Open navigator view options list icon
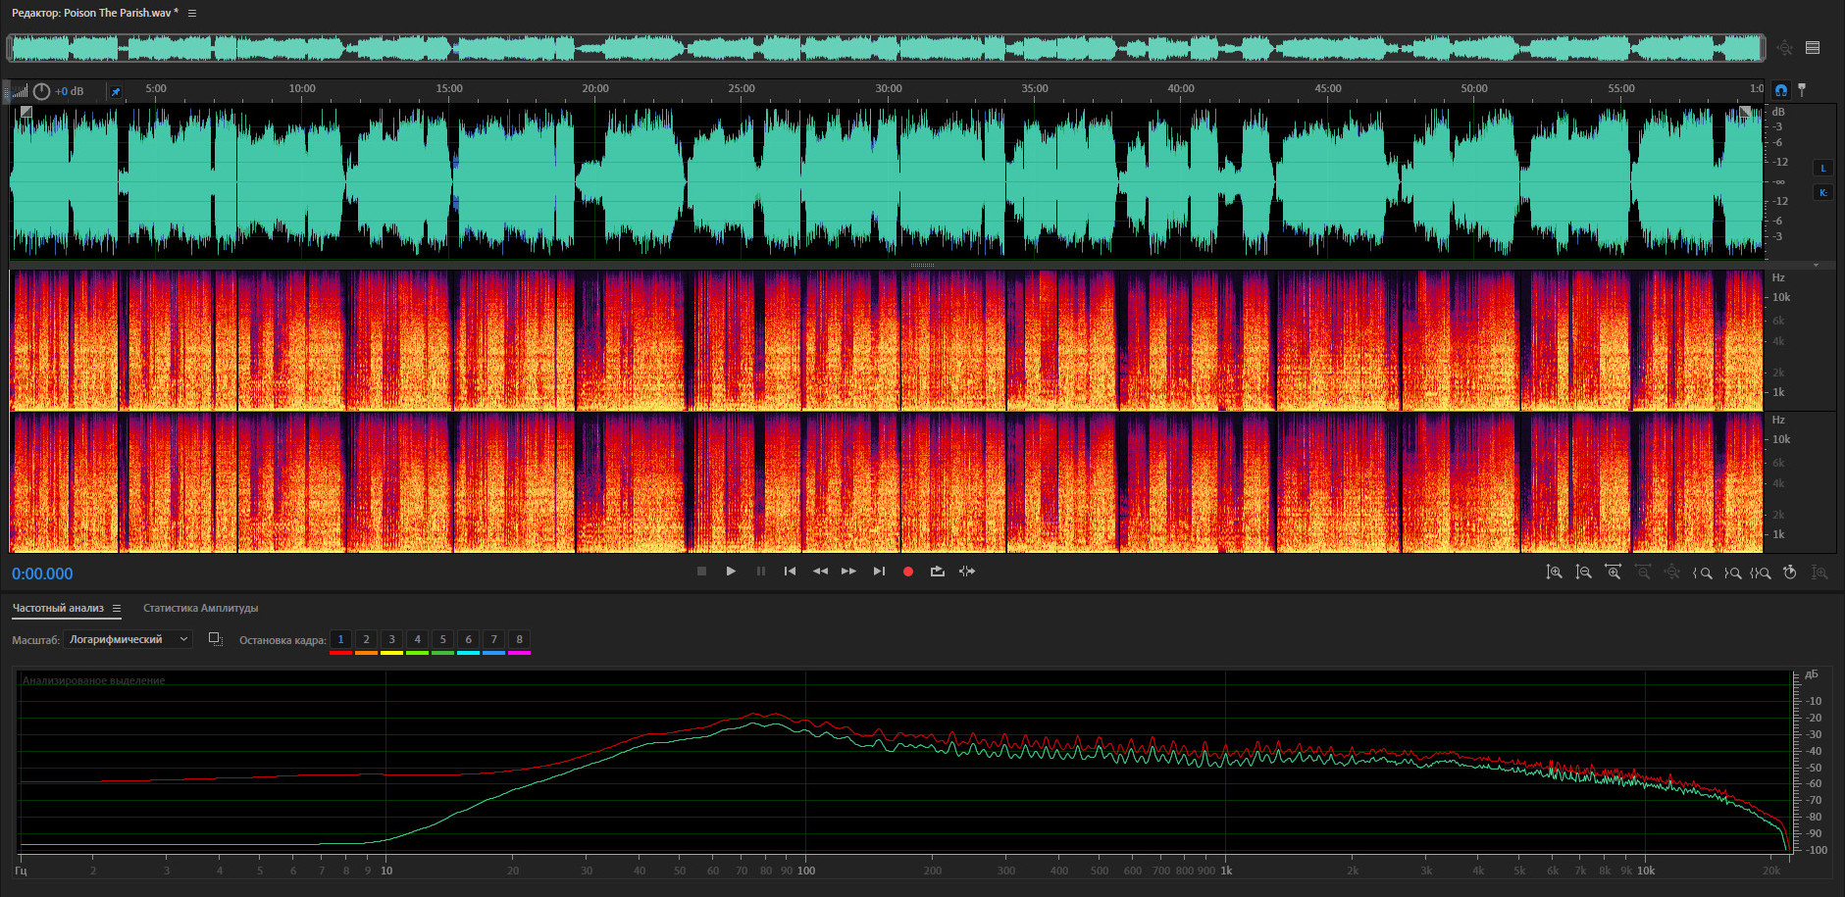 pyautogui.click(x=1813, y=47)
